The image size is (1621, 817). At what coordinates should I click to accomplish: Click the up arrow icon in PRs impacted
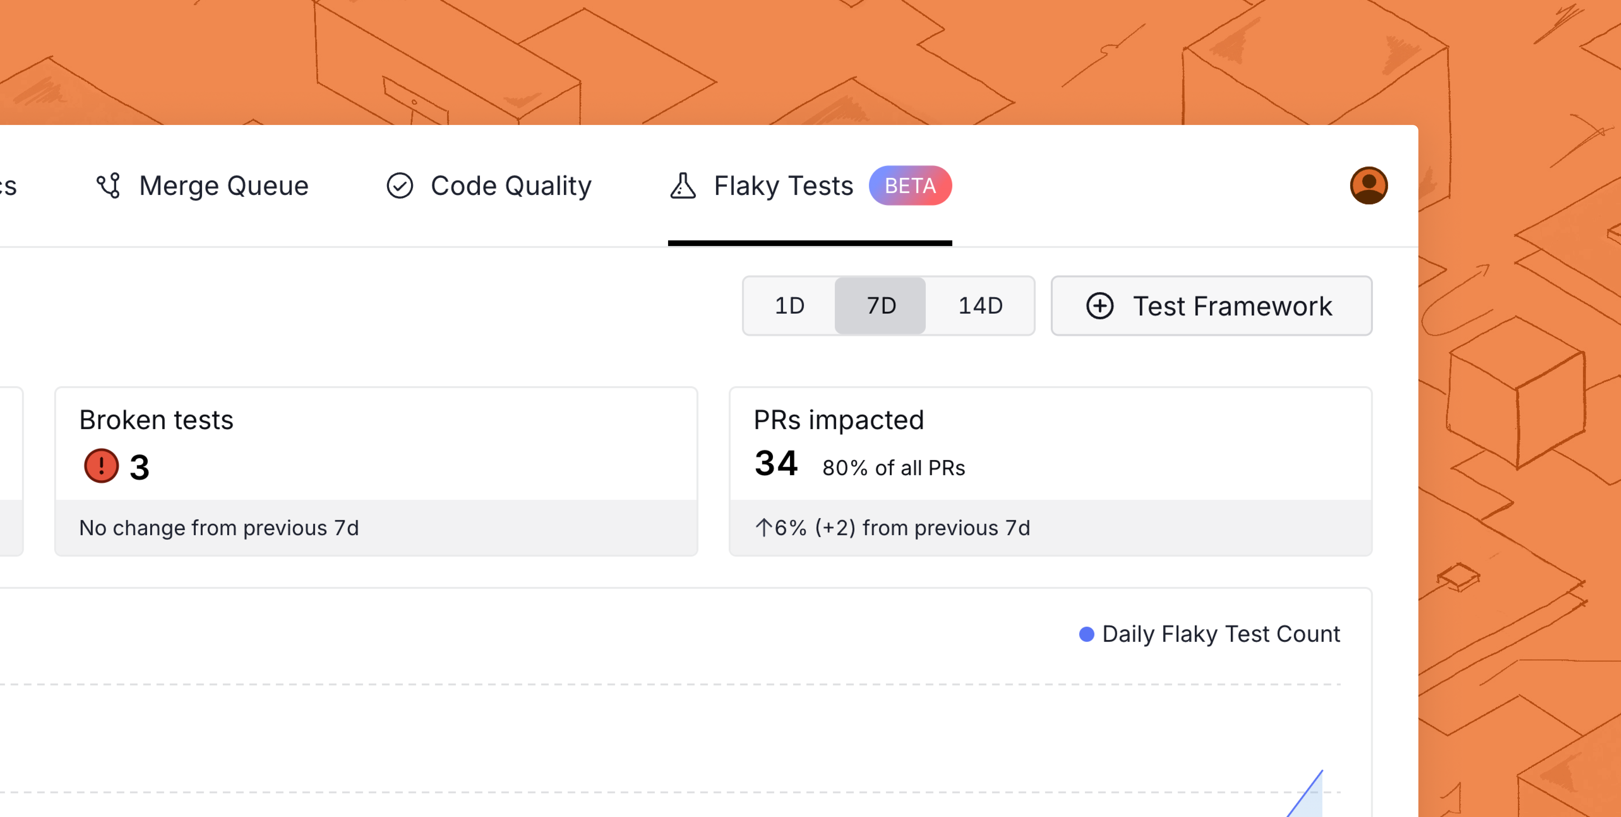pyautogui.click(x=763, y=528)
